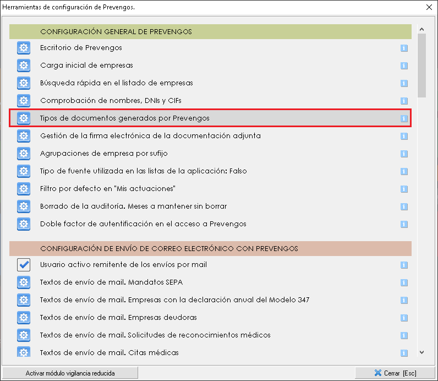
Task: Click scrollbar up arrow
Action: point(422,29)
